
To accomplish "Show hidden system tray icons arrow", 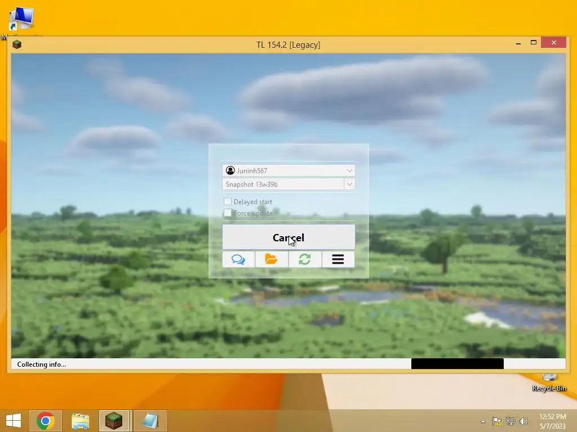I will pos(483,421).
